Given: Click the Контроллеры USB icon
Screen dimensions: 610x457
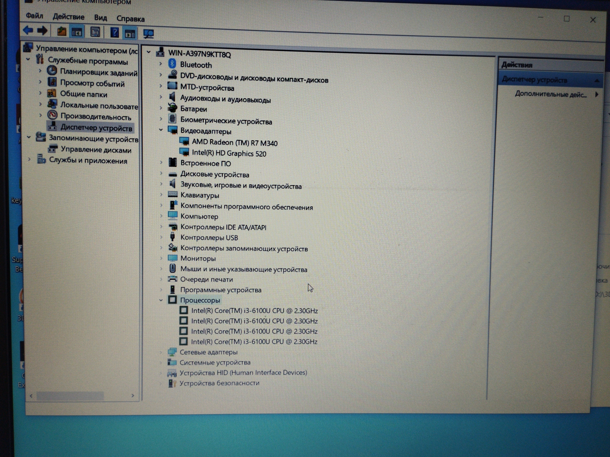Looking at the screenshot, I should [173, 237].
